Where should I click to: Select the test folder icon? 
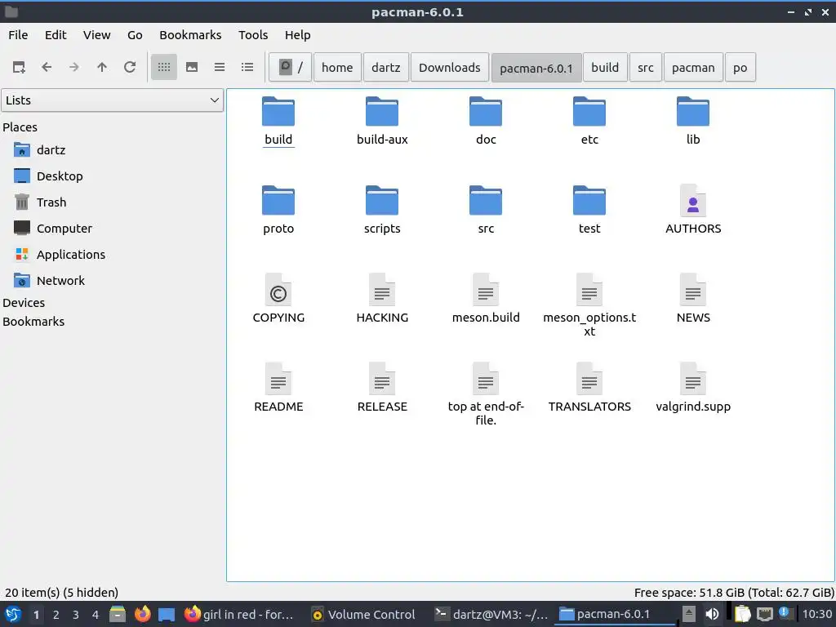click(x=589, y=201)
